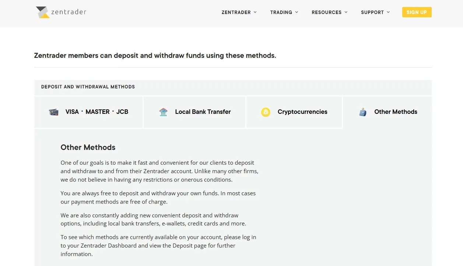
Task: Click the Bitcoin coin icon
Action: [x=266, y=112]
